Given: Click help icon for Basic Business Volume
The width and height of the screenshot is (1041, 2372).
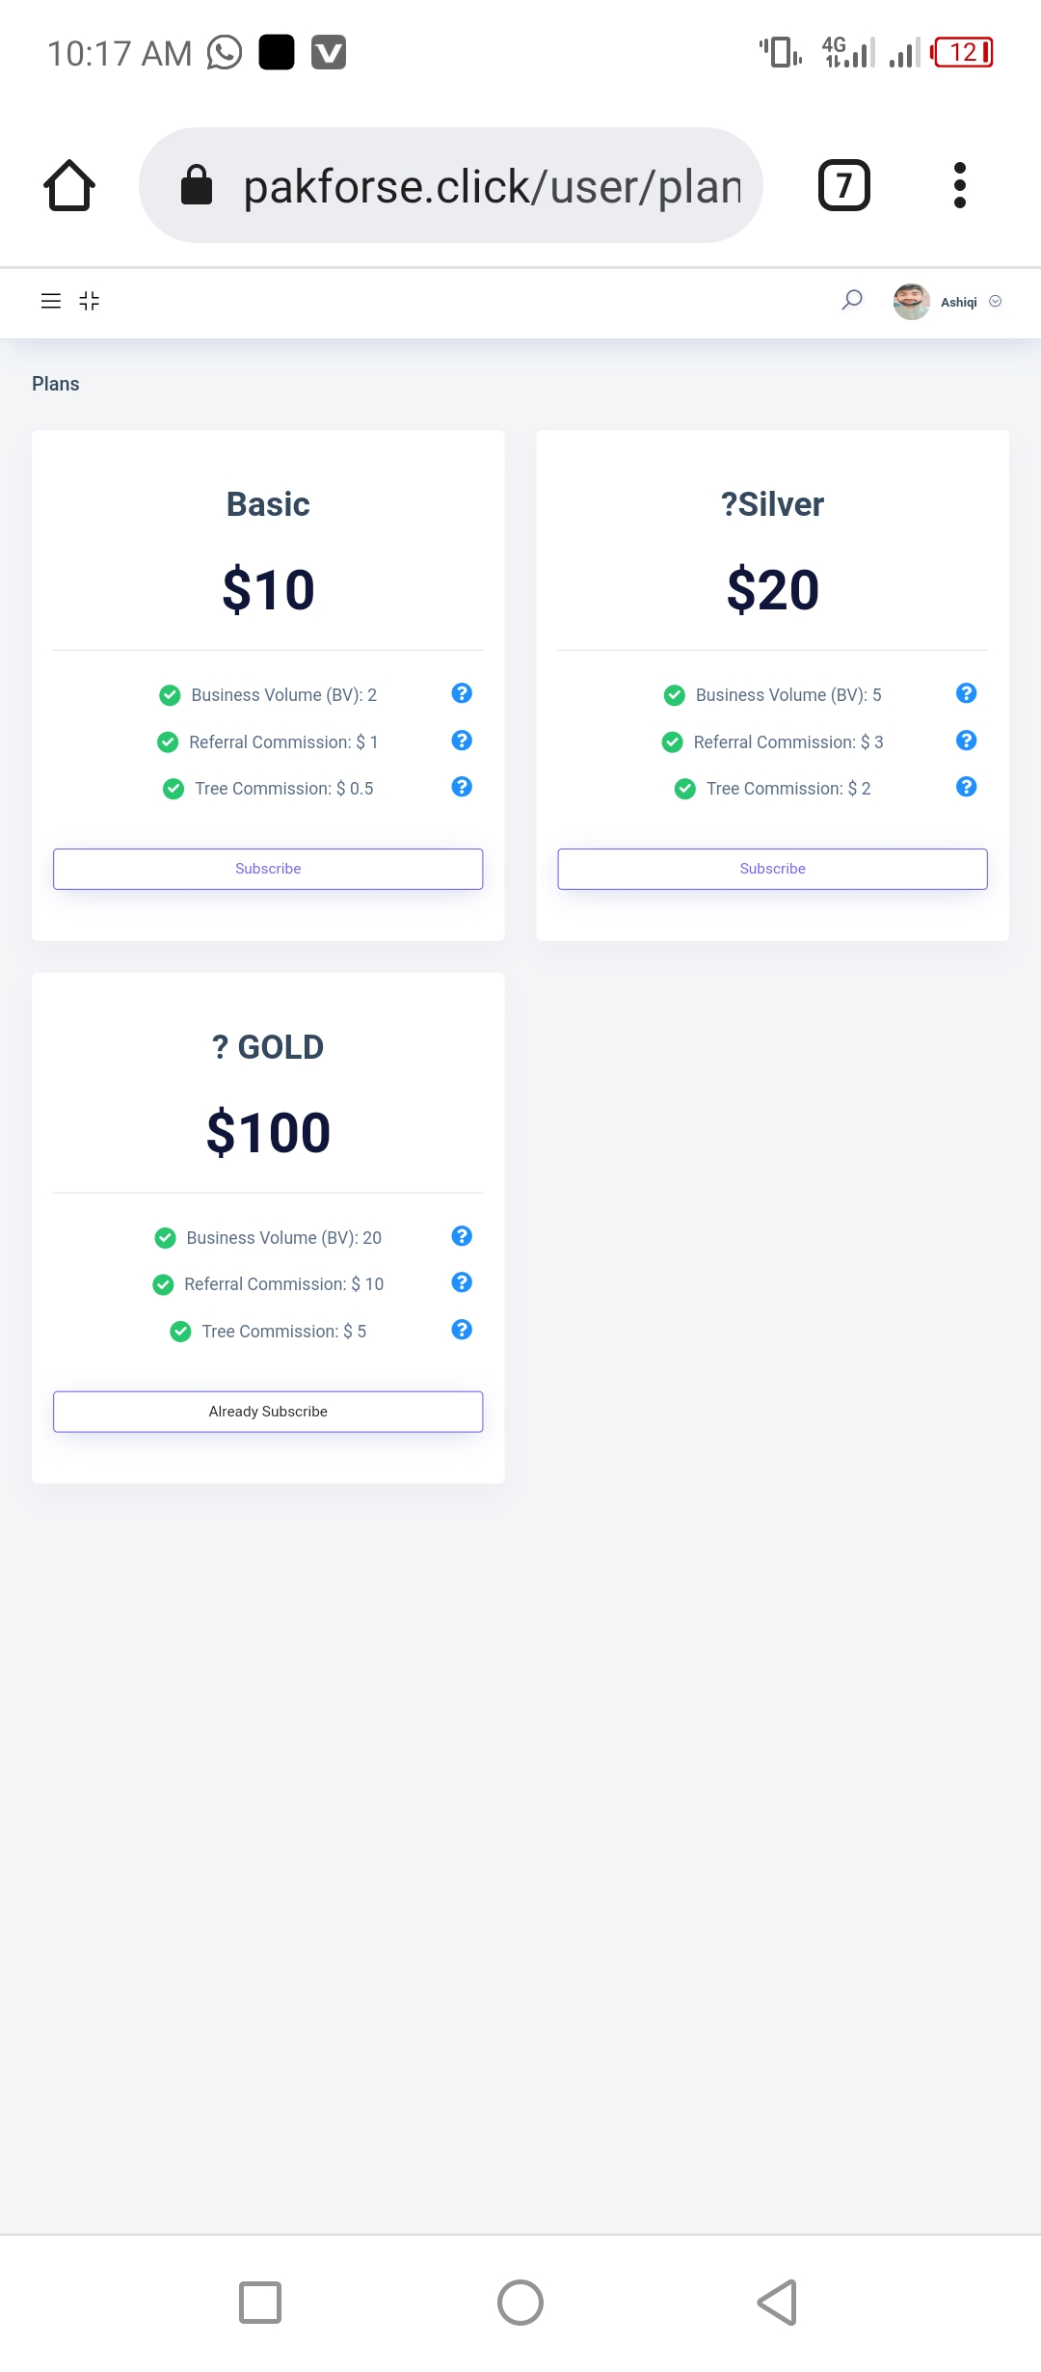Looking at the screenshot, I should (462, 693).
